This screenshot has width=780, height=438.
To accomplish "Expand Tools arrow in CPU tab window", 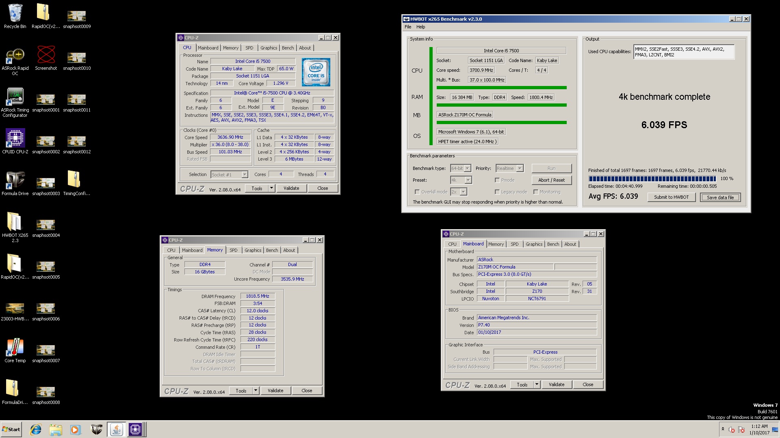I will (x=272, y=188).
